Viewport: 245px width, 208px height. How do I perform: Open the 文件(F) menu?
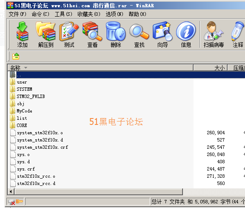[x=17, y=14]
